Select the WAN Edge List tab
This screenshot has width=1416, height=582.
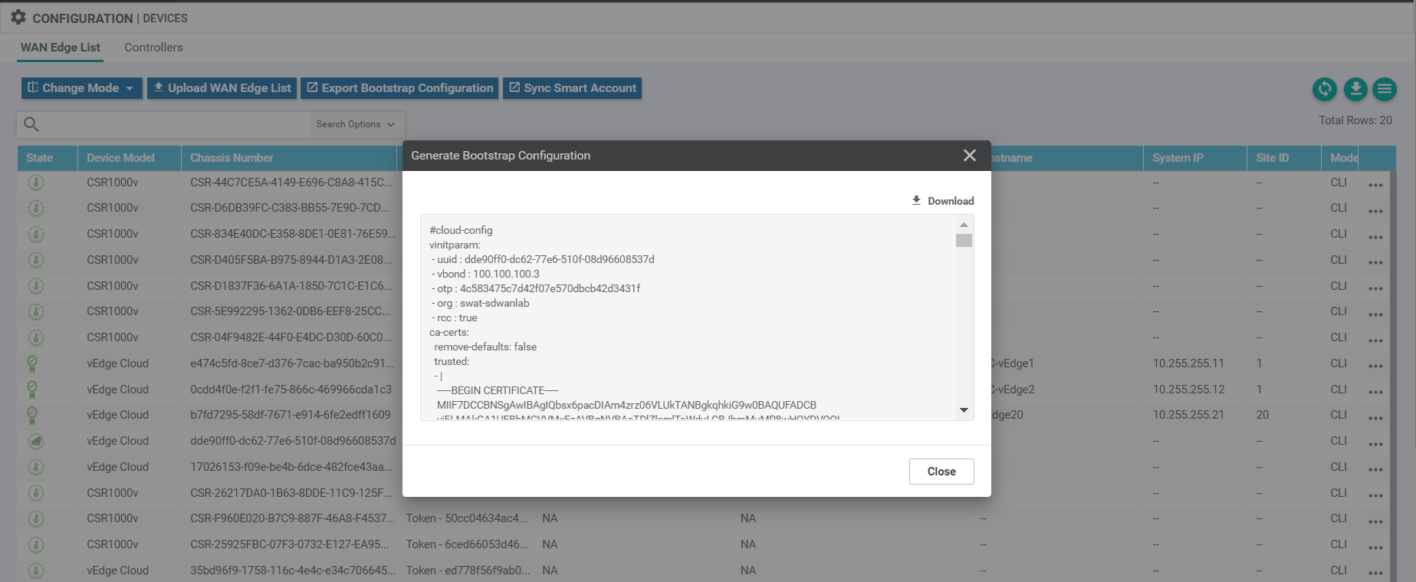(61, 48)
